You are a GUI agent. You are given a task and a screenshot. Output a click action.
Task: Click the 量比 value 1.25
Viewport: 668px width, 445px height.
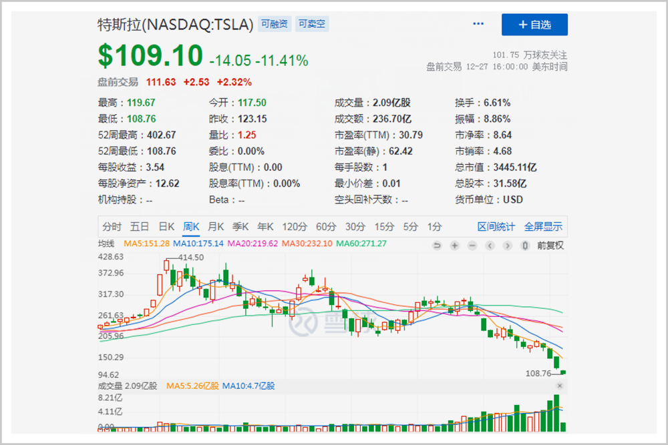[x=246, y=135]
